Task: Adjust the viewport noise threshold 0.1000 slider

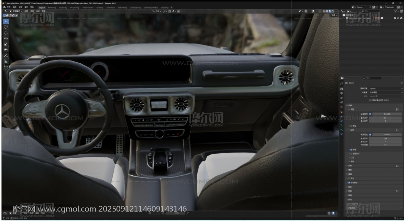Action: tap(387, 114)
